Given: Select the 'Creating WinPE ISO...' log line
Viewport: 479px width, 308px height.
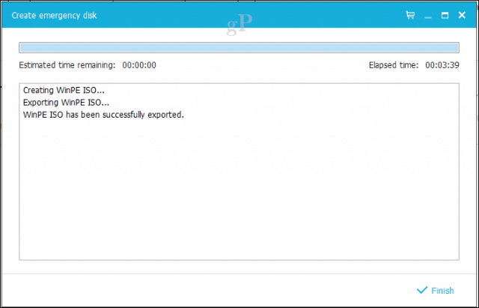Looking at the screenshot, I should (x=64, y=90).
